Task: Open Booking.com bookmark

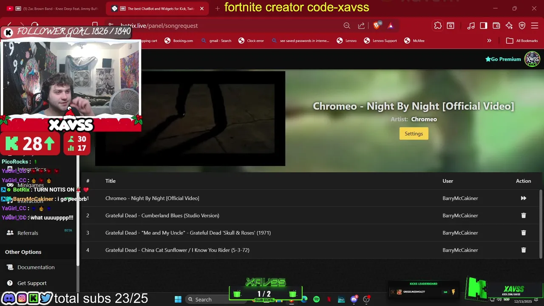Action: point(179,41)
